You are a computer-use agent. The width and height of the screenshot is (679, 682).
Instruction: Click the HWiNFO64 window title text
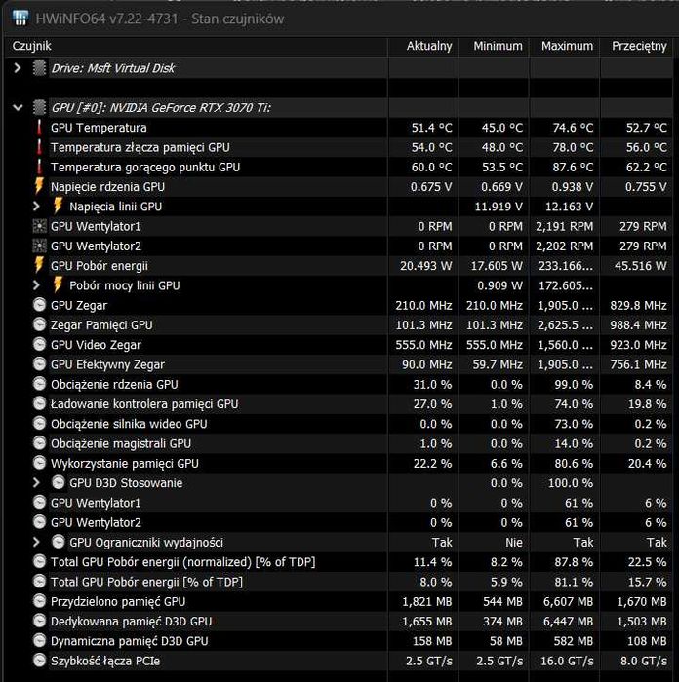click(159, 19)
